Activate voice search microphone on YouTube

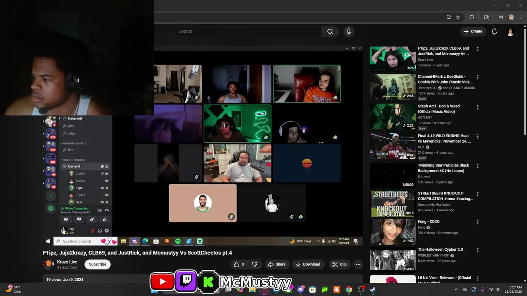(349, 31)
